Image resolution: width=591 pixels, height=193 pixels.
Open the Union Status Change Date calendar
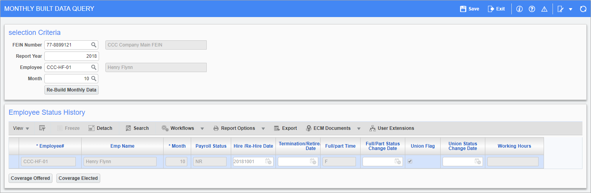point(478,162)
